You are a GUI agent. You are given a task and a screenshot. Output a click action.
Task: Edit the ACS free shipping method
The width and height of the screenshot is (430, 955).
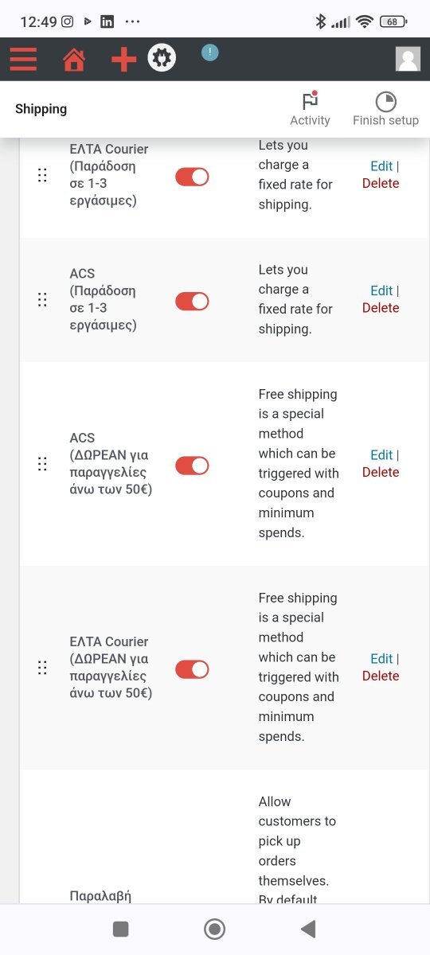point(381,455)
